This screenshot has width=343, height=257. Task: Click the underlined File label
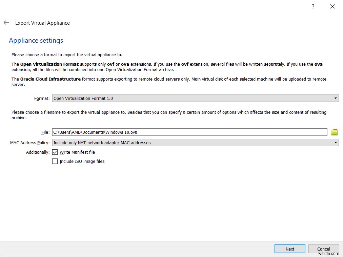pos(45,132)
